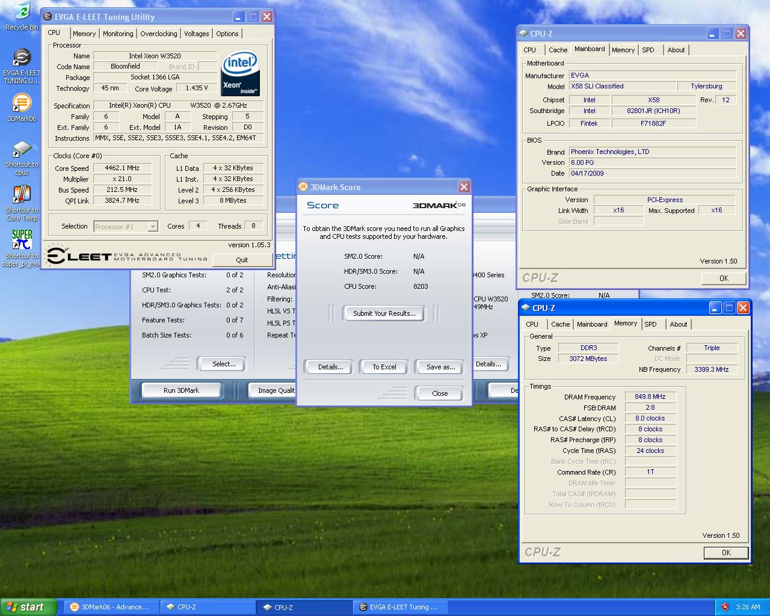This screenshot has width=770, height=616.
Task: Open About tab in Mainboard CPU-Z window
Action: tap(676, 50)
